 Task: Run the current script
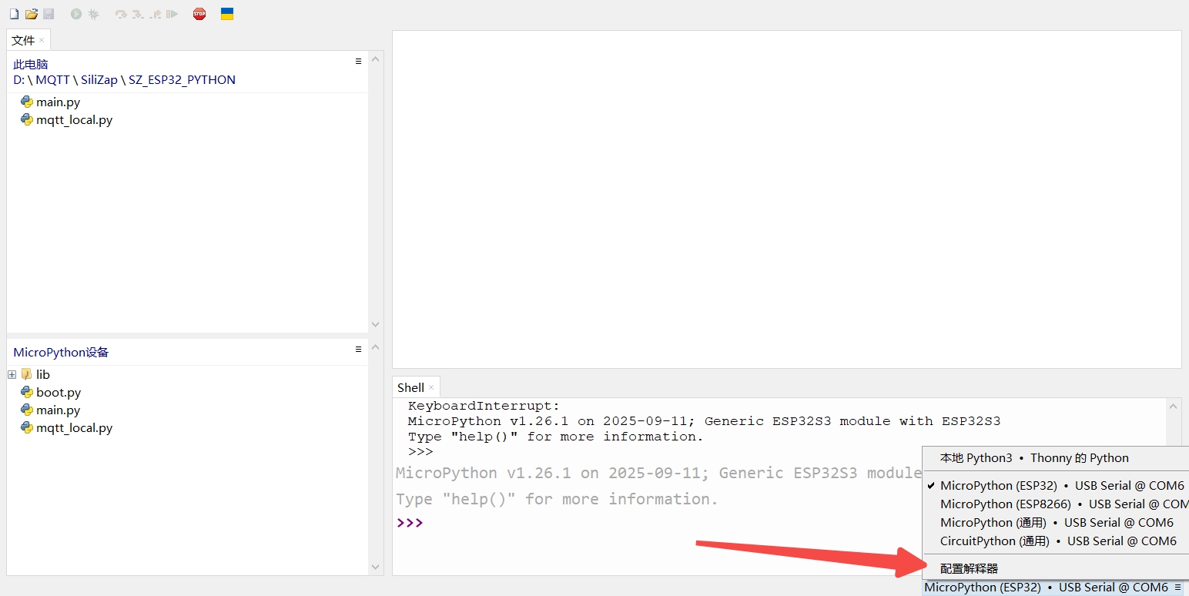pos(75,13)
